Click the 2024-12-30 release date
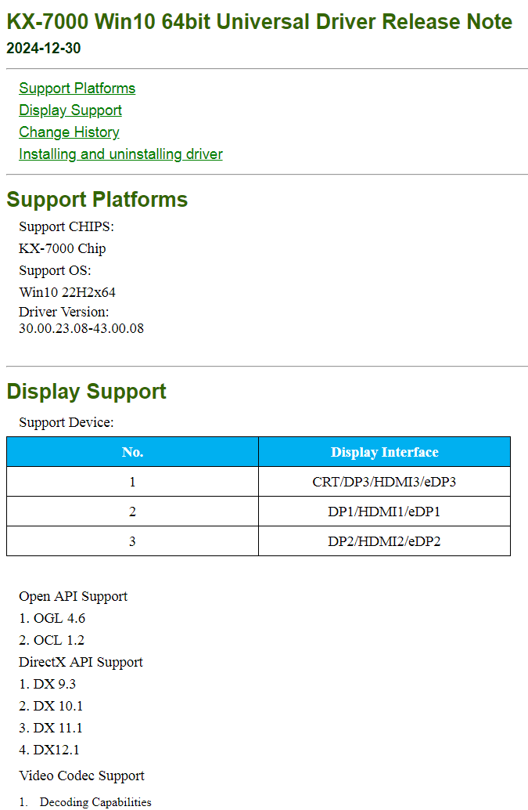The width and height of the screenshot is (528, 810). coord(43,49)
